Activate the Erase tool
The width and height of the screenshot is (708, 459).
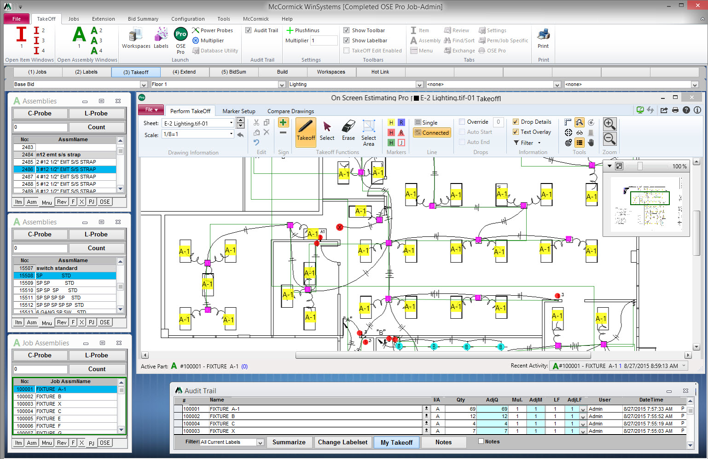click(x=348, y=132)
